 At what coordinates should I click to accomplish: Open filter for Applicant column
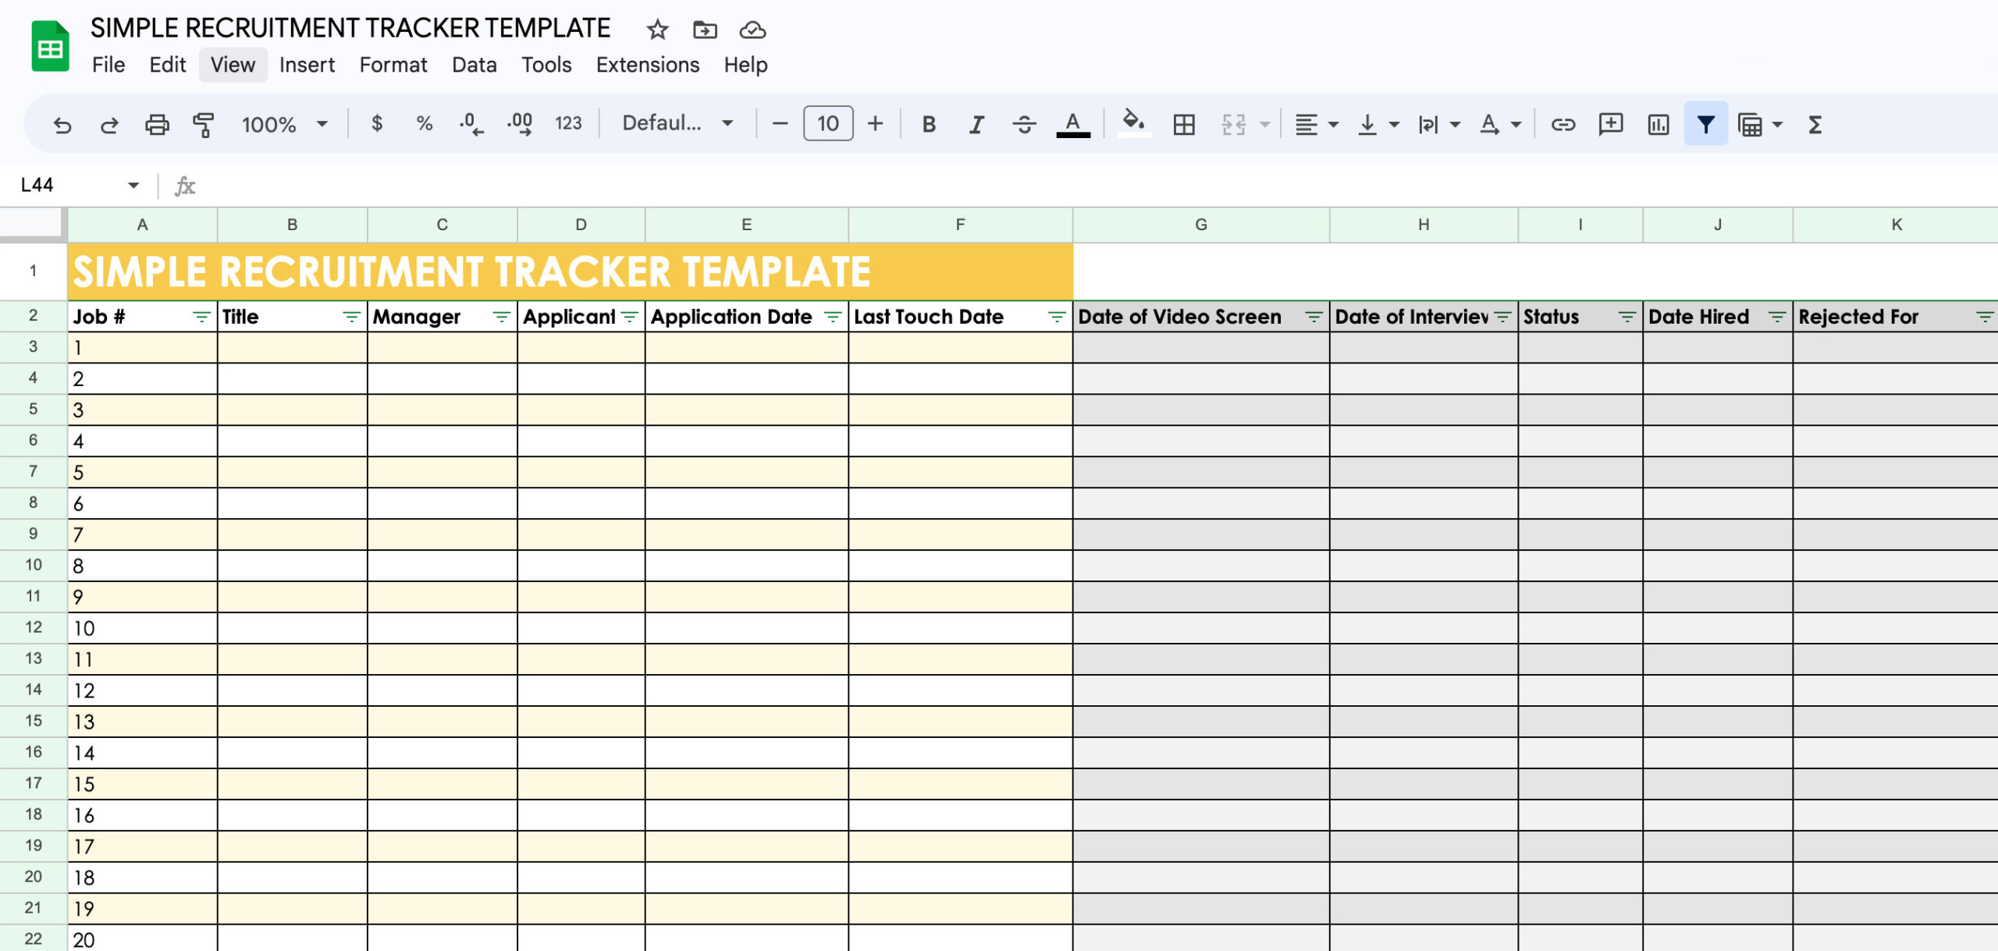pos(629,317)
